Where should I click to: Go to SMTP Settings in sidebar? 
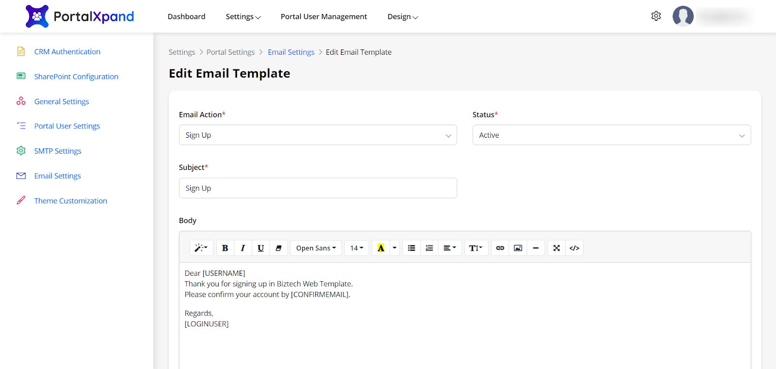click(58, 151)
